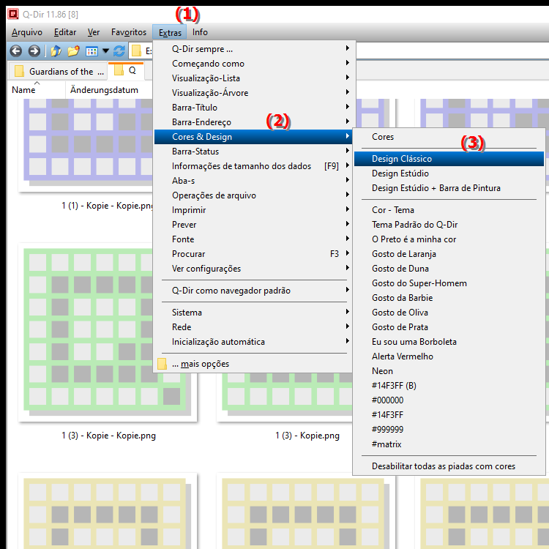Click the address bar folder icon

[136, 51]
